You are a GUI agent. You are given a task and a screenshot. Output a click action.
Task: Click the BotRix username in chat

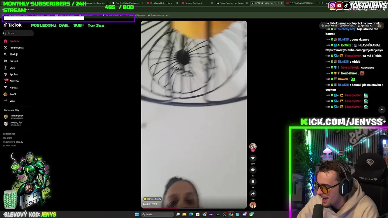346,45
